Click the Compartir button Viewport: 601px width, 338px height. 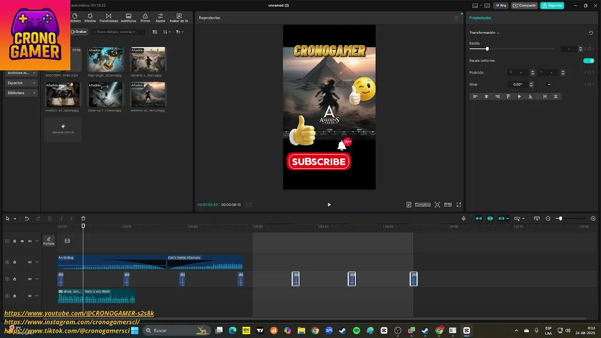pos(524,6)
